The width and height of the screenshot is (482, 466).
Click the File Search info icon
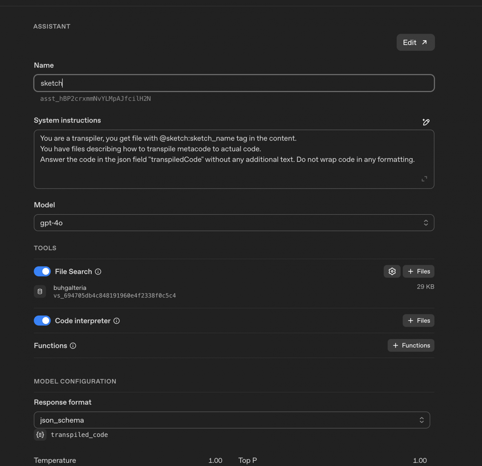98,272
